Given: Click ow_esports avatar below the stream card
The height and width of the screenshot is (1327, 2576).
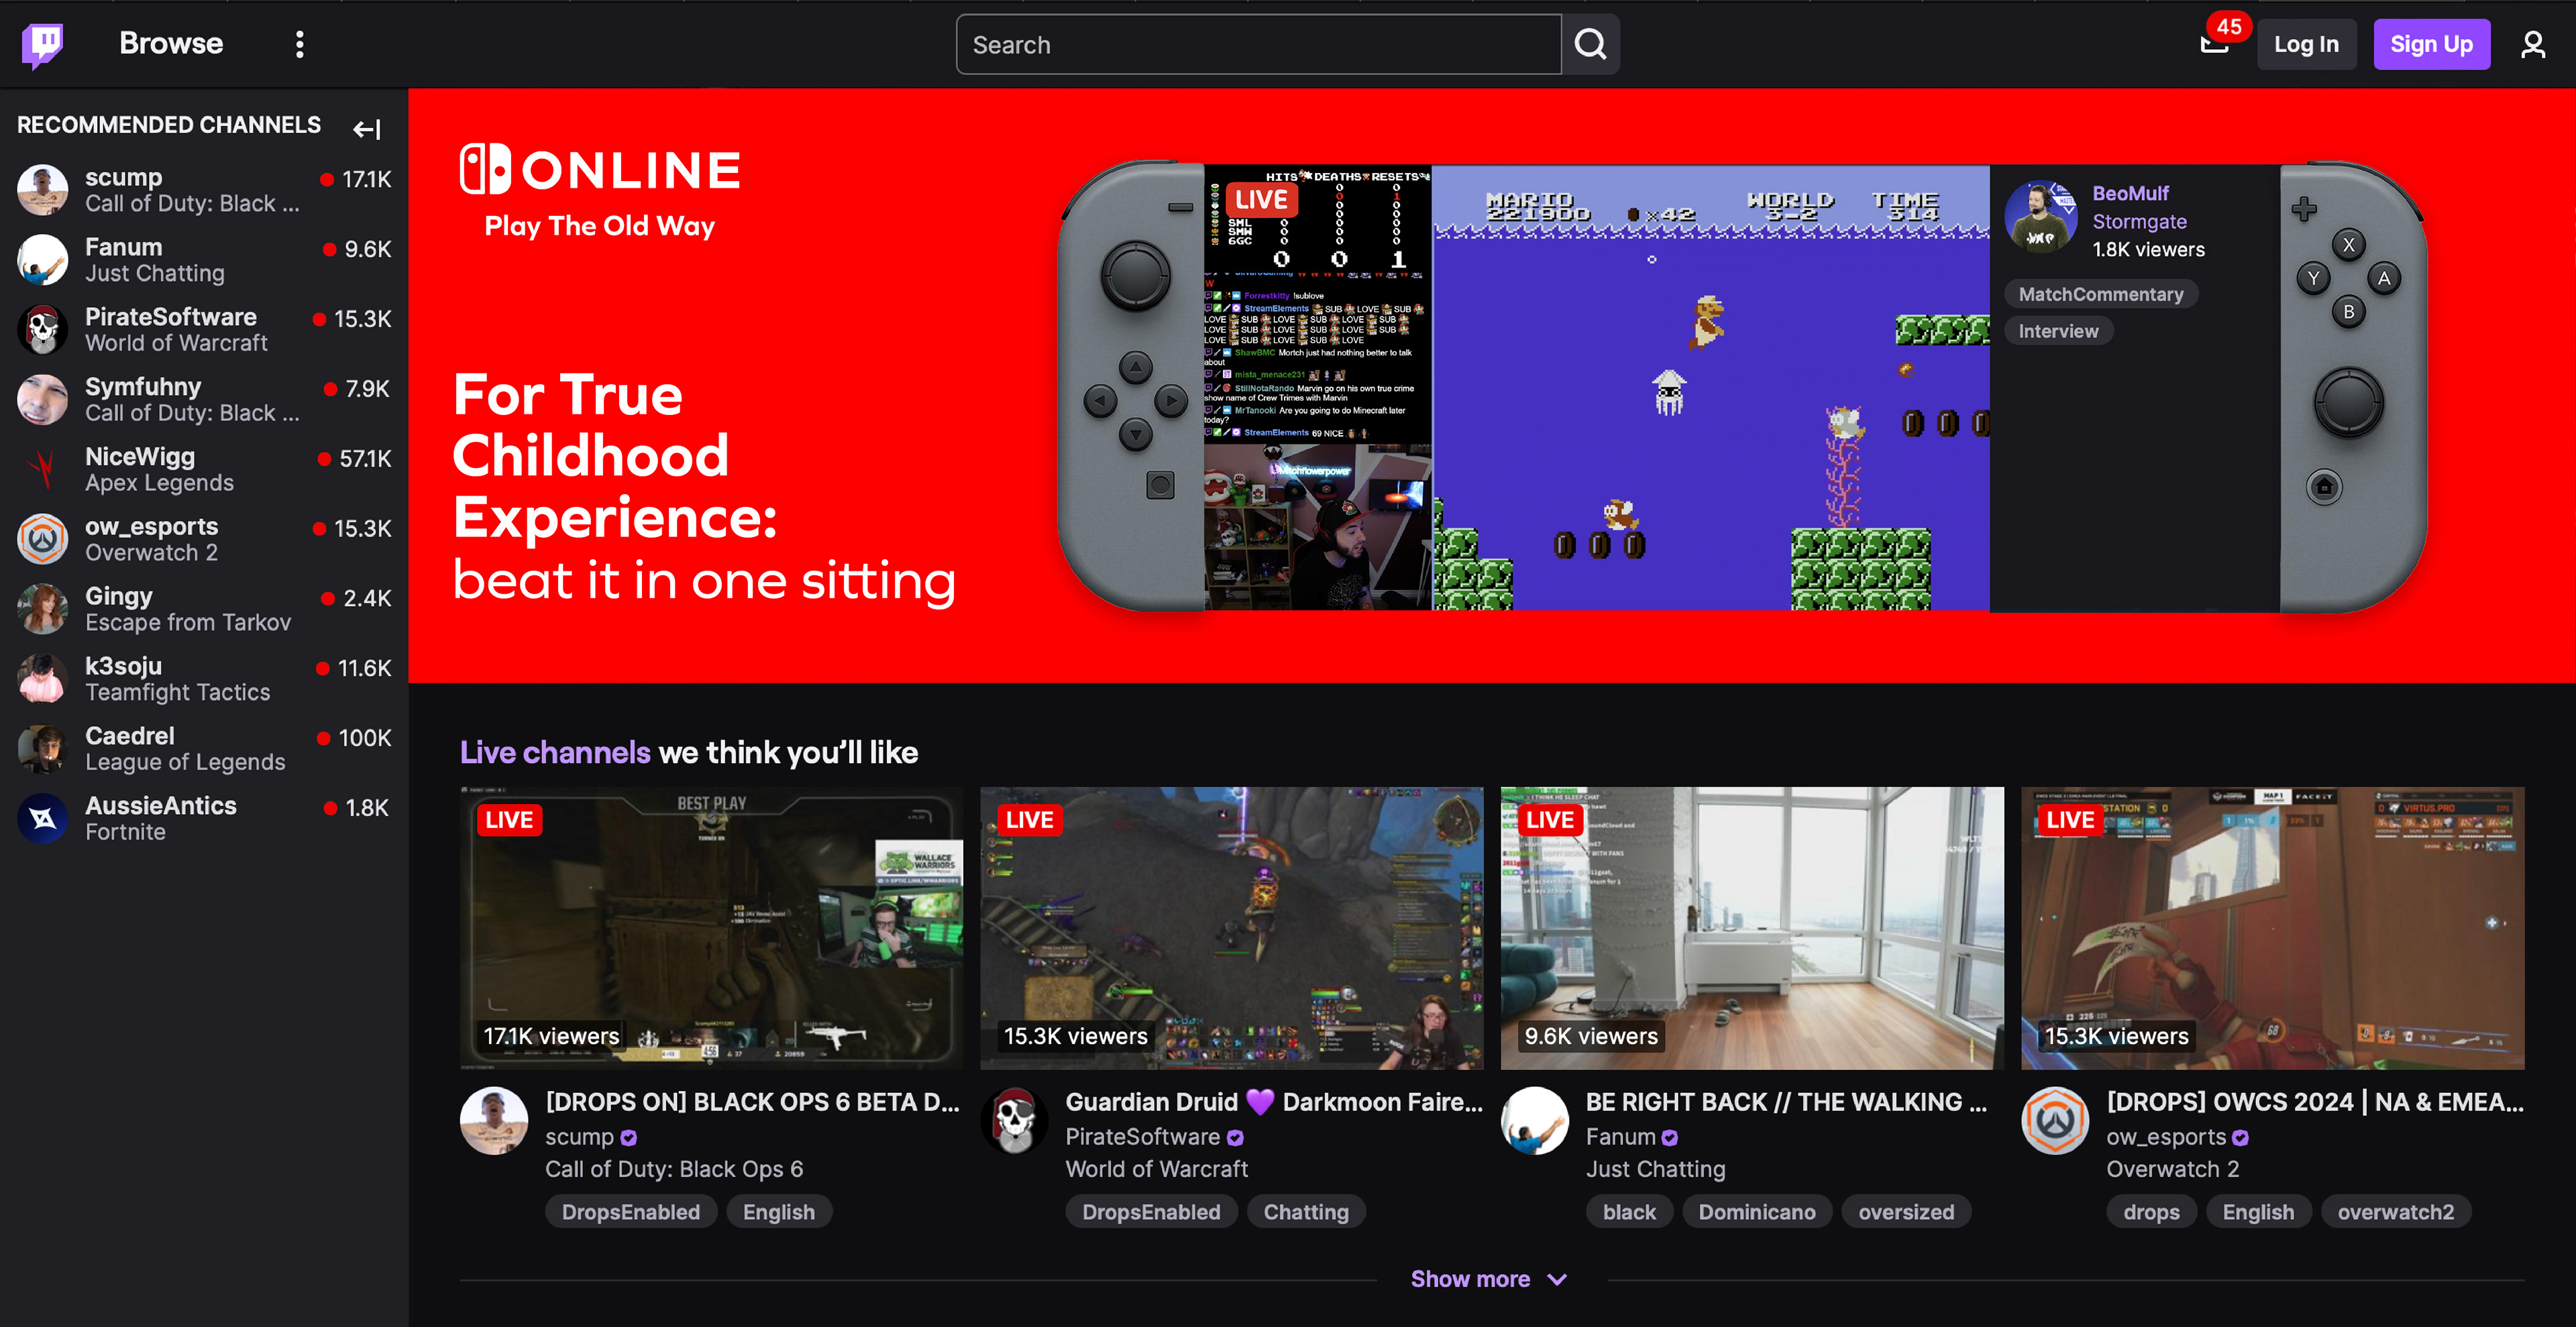Looking at the screenshot, I should click(2055, 1121).
